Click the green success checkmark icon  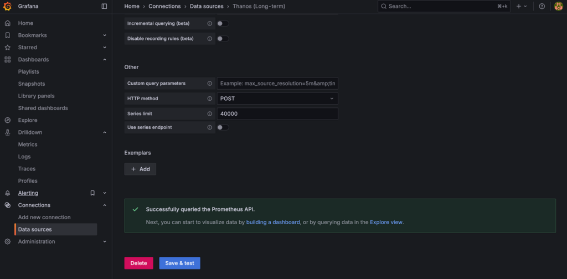tap(135, 209)
